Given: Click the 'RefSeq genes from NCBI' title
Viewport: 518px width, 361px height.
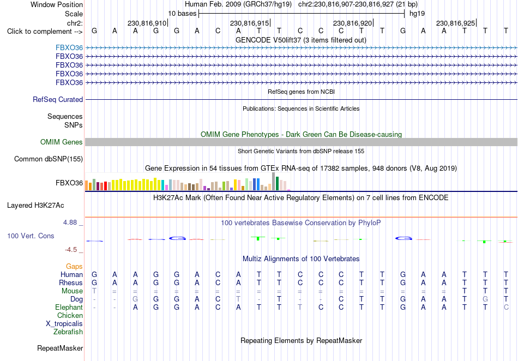Looking at the screenshot, I should point(301,92).
